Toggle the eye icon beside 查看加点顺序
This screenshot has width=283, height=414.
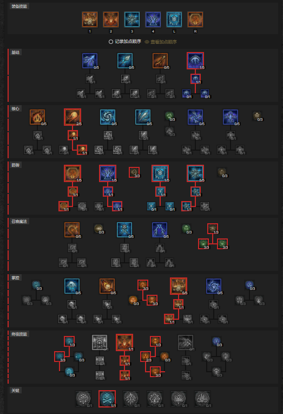click(147, 42)
